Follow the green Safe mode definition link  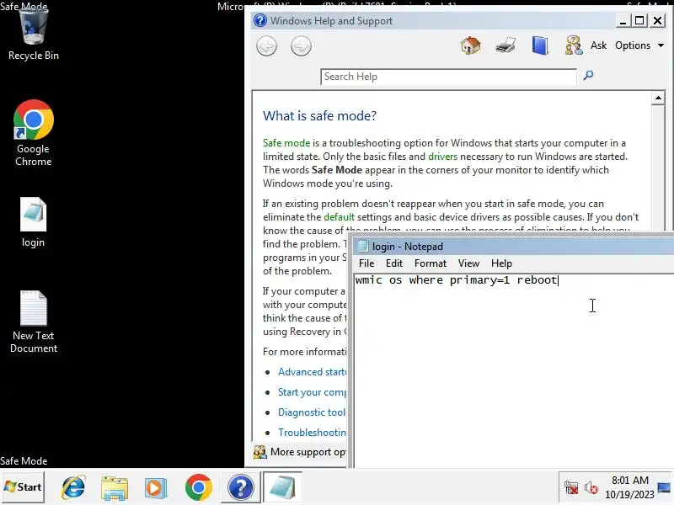point(286,142)
